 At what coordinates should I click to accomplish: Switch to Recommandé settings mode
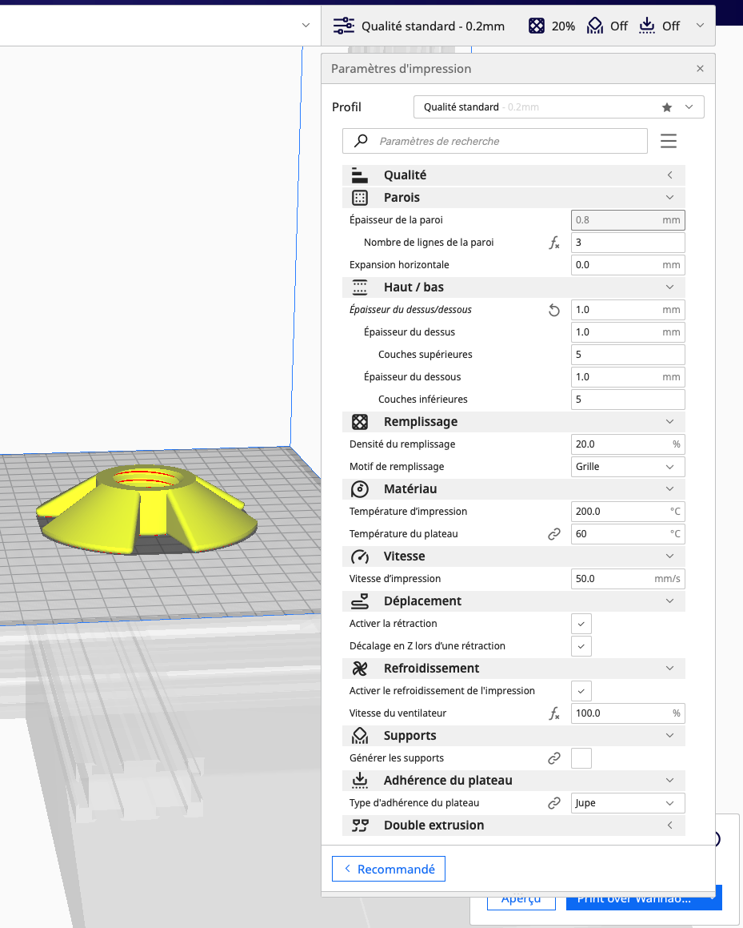[389, 869]
